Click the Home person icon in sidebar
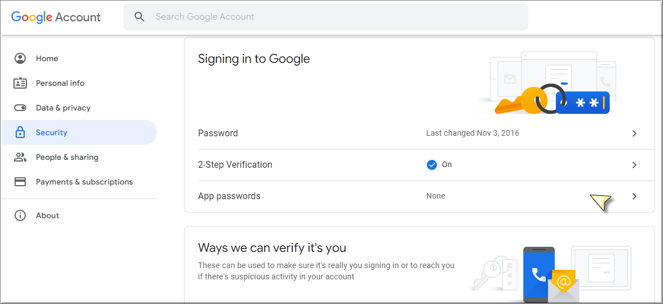 20,58
